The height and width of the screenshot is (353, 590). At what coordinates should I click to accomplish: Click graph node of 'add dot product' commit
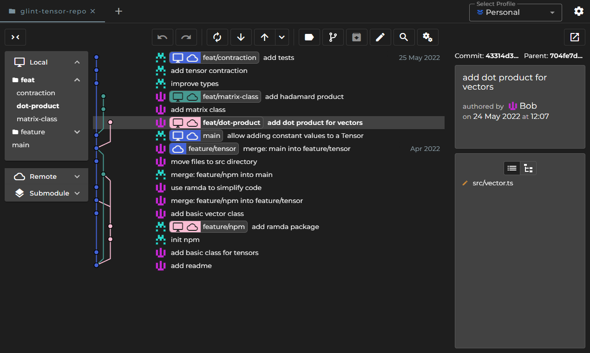pos(110,122)
